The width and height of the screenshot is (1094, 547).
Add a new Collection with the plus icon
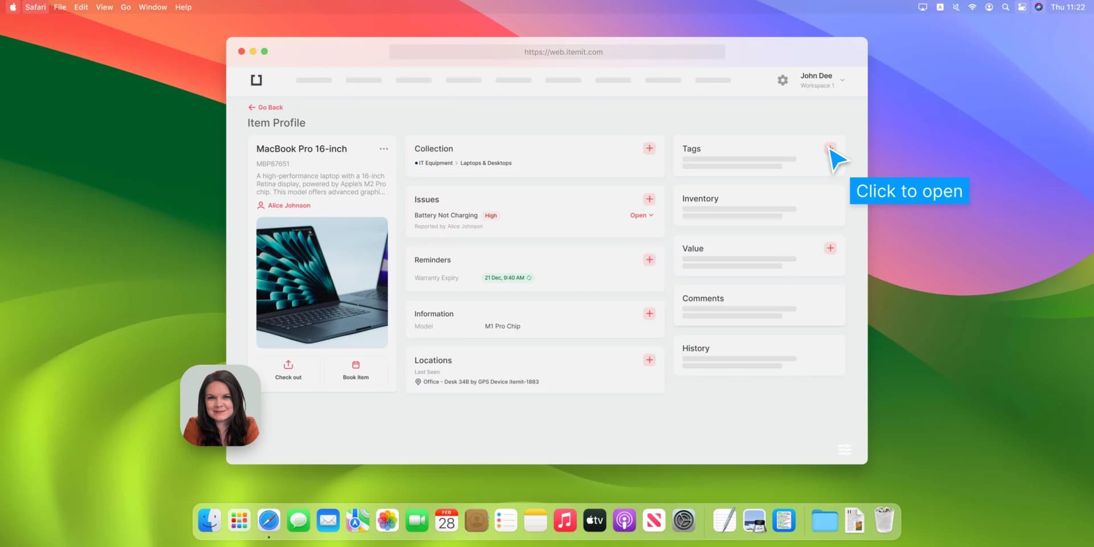(650, 148)
